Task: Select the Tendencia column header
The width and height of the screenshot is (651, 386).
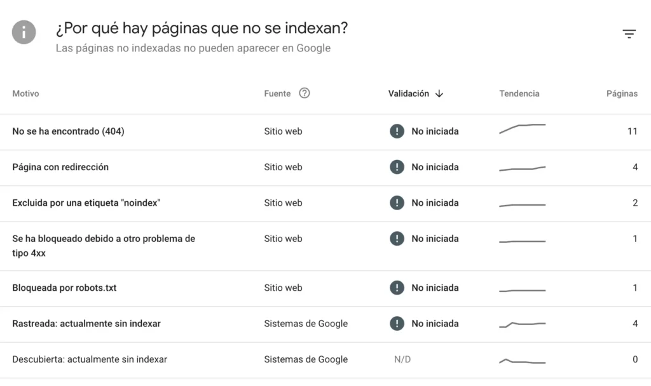Action: [519, 93]
